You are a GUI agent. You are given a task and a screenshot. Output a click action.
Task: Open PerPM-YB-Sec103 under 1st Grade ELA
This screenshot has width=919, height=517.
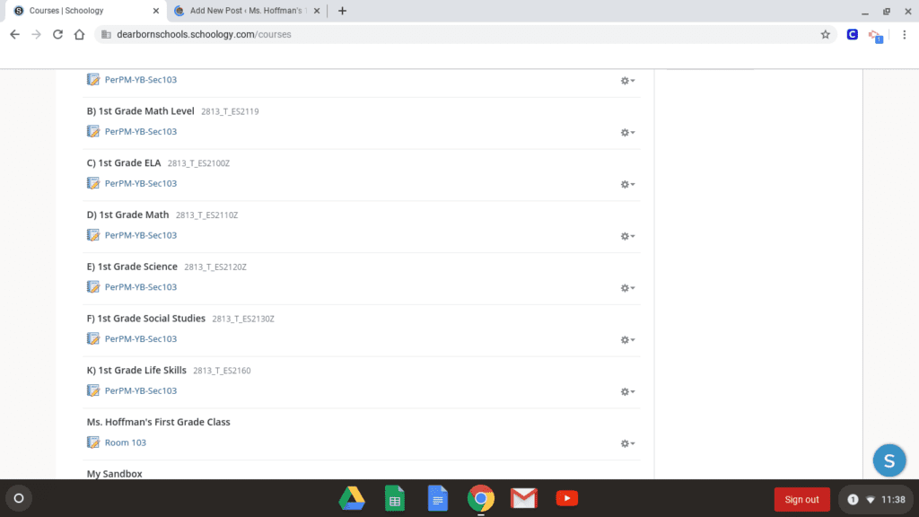[141, 183]
